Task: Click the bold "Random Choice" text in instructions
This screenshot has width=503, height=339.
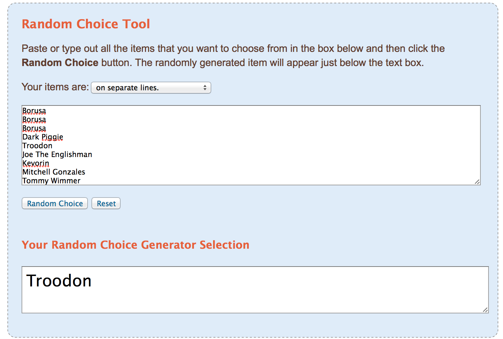Action: [x=60, y=63]
